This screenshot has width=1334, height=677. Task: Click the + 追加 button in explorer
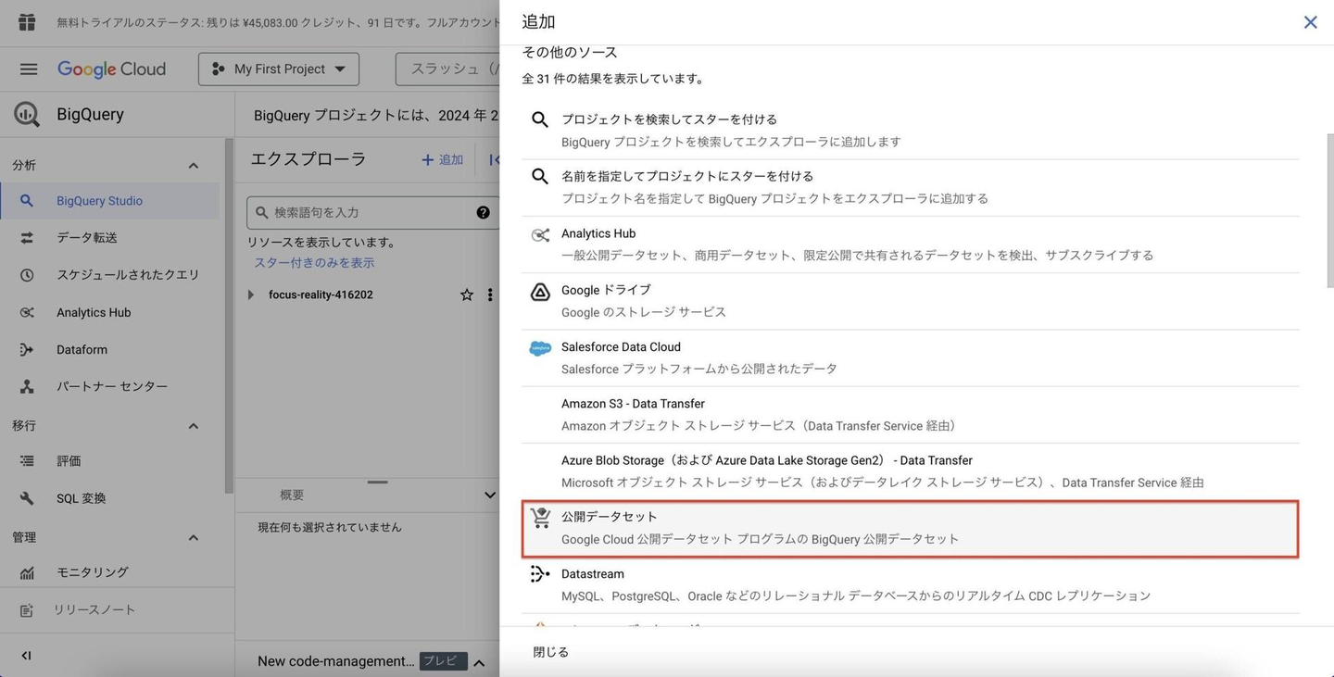(442, 159)
